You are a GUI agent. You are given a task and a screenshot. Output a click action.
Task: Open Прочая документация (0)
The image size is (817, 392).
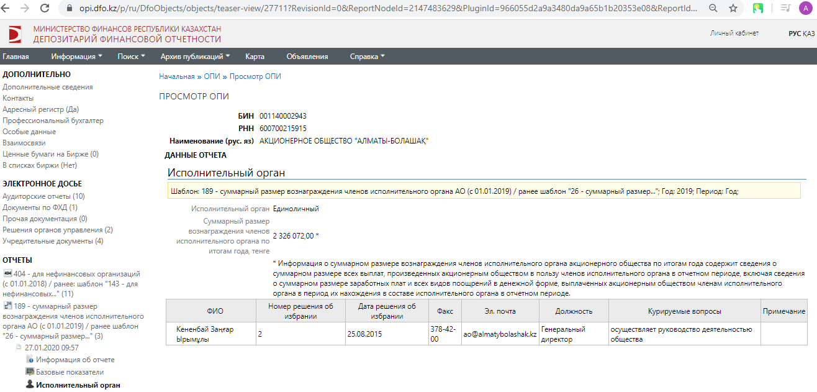coord(45,219)
